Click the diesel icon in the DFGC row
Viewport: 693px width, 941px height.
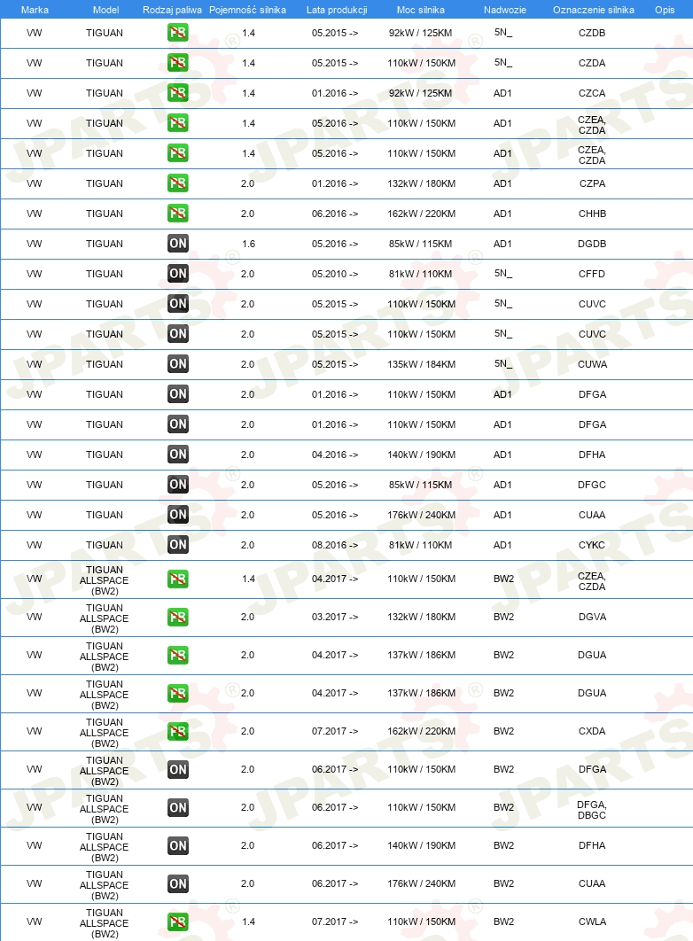pyautogui.click(x=177, y=485)
